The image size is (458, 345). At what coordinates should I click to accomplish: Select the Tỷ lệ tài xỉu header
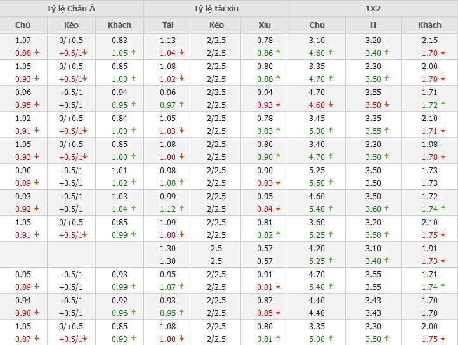(x=216, y=8)
